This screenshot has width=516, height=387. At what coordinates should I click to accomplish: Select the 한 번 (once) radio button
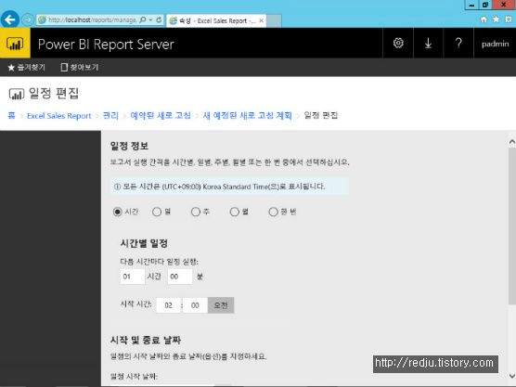(273, 212)
